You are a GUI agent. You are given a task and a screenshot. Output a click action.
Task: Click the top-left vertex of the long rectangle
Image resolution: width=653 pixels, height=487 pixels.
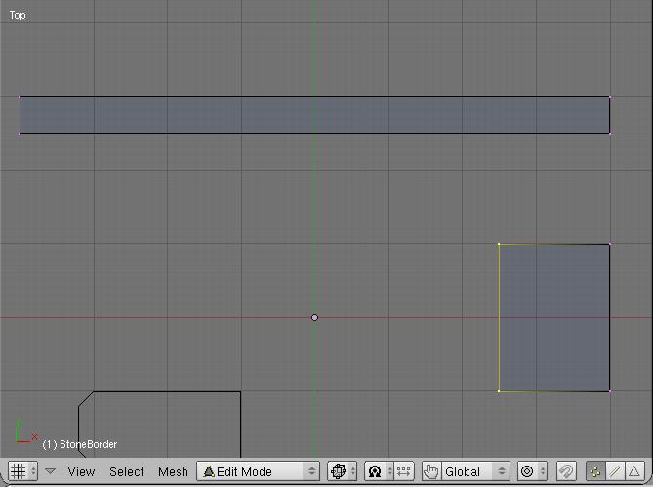click(20, 97)
